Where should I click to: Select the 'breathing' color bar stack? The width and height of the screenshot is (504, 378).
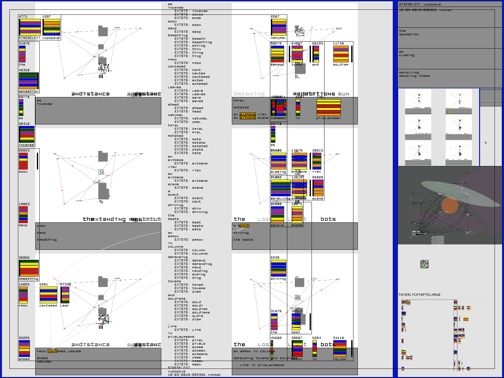tap(29, 268)
